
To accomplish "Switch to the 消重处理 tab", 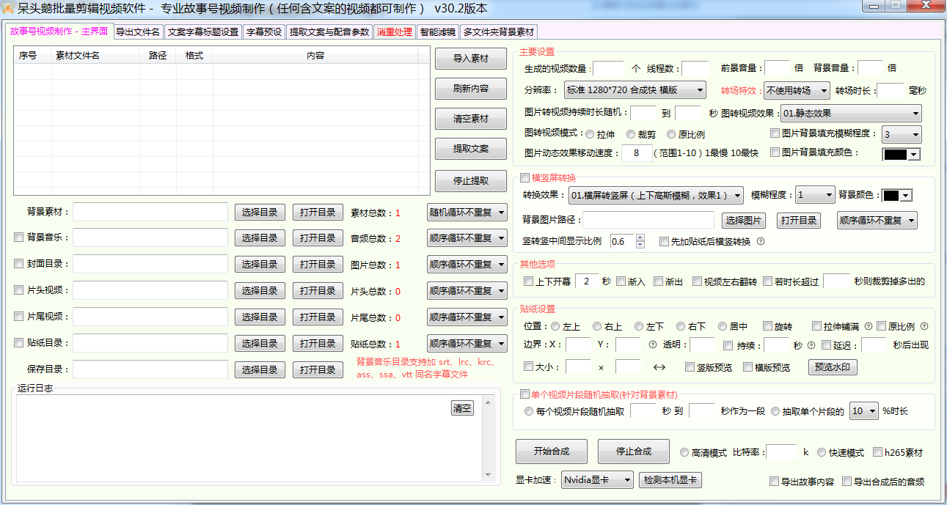I will [x=395, y=32].
